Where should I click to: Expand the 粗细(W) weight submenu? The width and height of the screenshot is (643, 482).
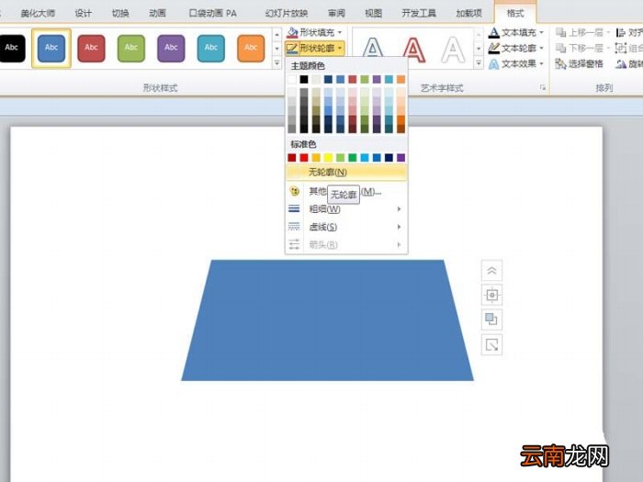[346, 209]
